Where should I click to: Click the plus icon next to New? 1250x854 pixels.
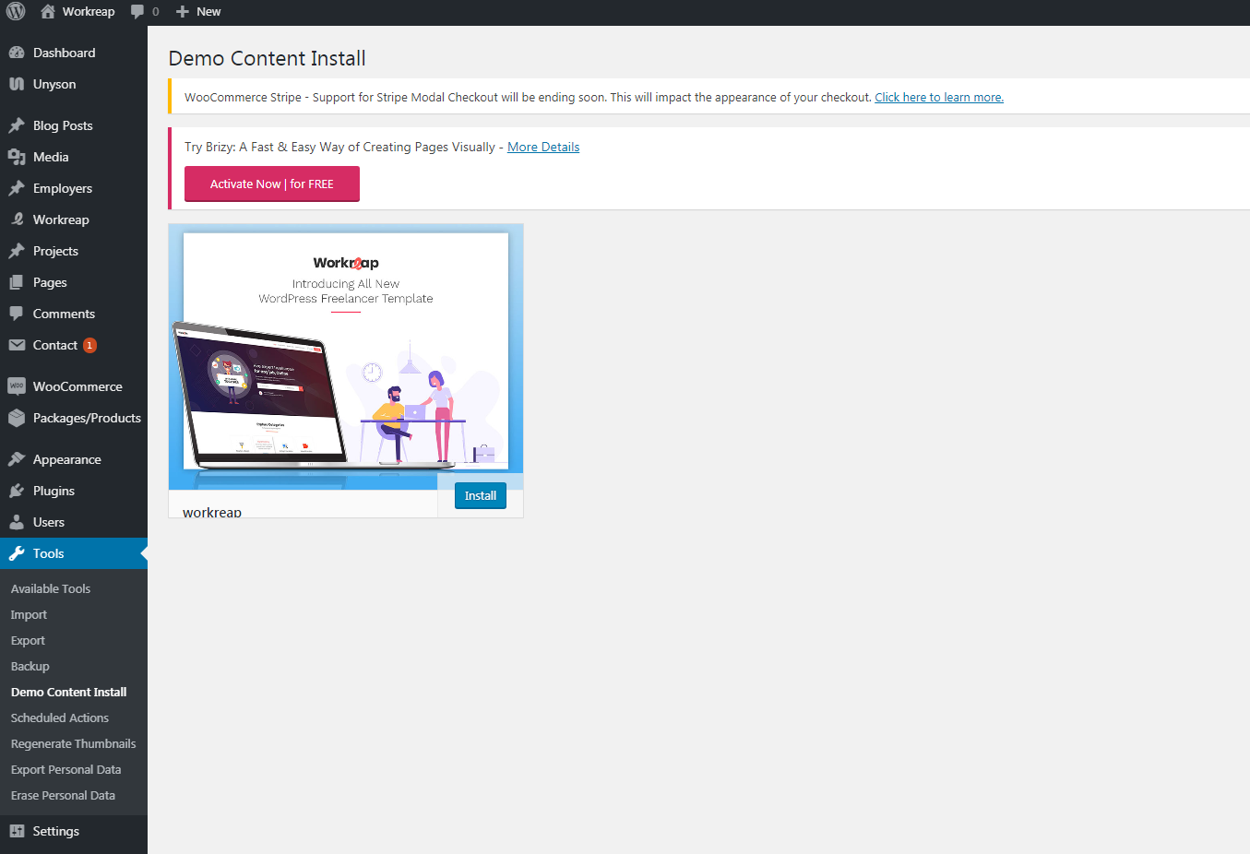182,11
